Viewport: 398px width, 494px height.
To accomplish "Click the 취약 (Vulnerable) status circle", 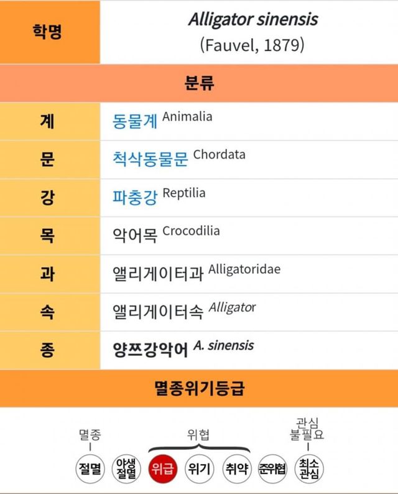I will (x=236, y=469).
